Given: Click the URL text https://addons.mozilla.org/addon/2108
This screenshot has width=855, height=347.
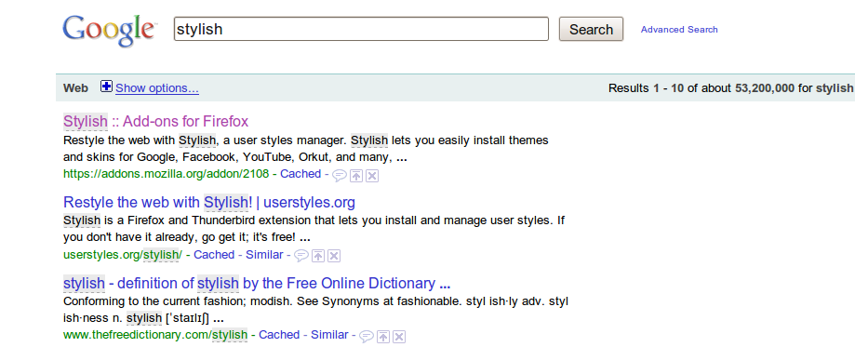Looking at the screenshot, I should (167, 174).
